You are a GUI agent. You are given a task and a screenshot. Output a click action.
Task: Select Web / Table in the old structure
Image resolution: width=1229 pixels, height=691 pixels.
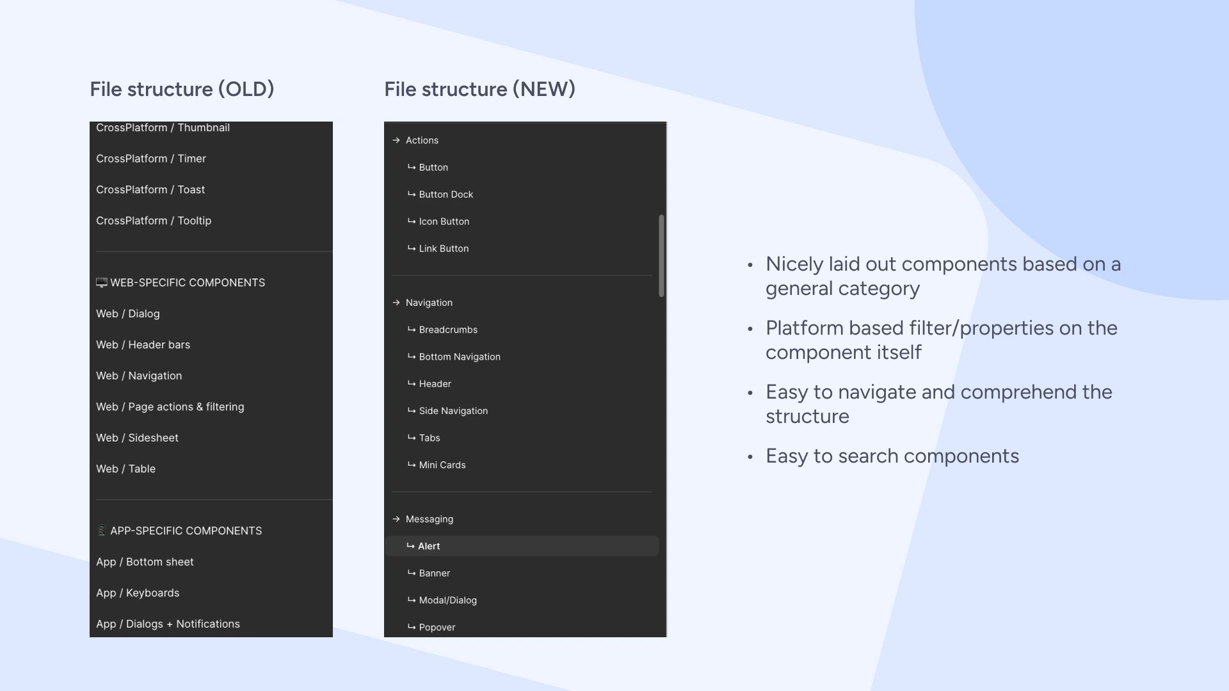pos(125,468)
